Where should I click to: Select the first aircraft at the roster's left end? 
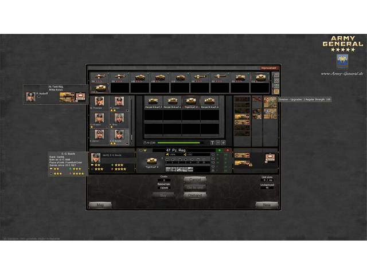coord(100,77)
